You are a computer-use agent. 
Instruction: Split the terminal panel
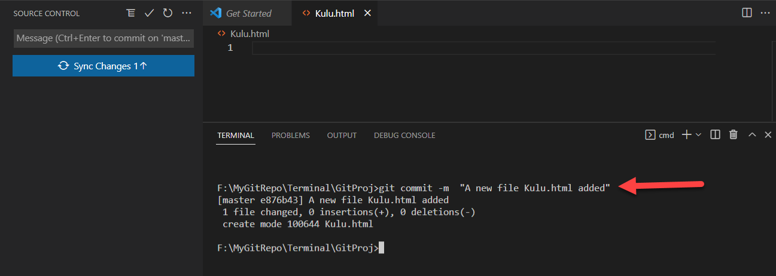pyautogui.click(x=715, y=135)
